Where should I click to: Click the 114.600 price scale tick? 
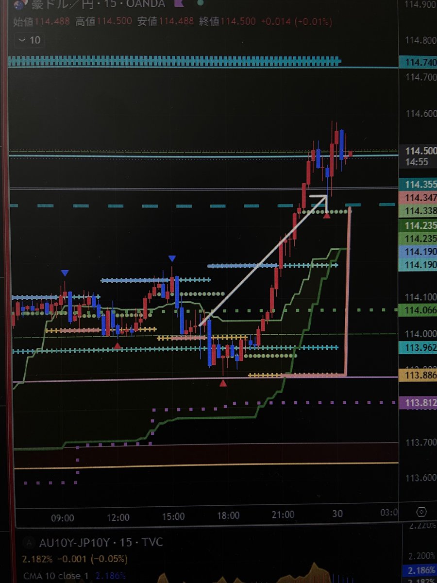[420, 113]
